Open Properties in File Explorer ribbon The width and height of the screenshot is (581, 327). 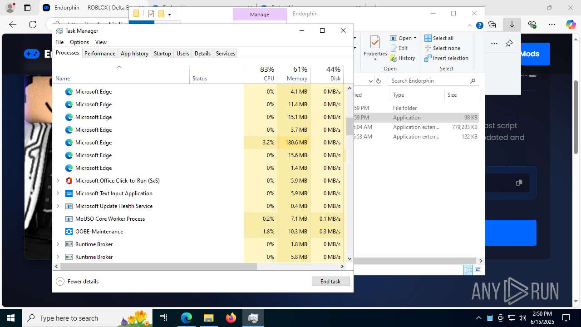[375, 49]
